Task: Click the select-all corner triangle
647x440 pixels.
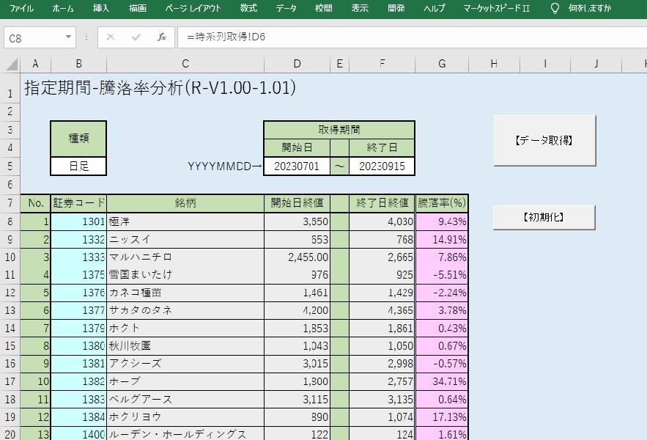Action: [11, 64]
